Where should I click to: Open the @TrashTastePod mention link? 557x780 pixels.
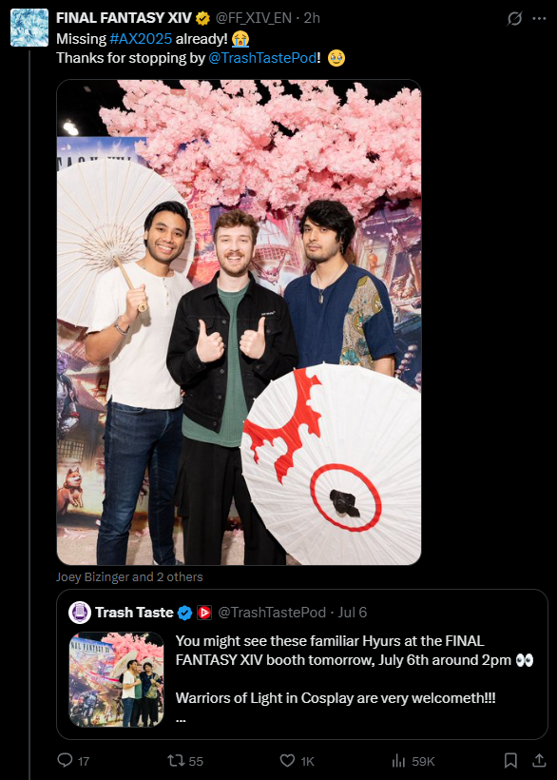tap(262, 58)
